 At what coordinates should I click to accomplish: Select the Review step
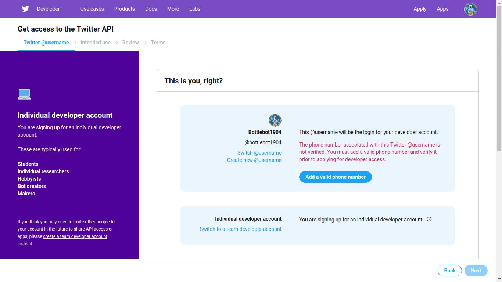(130, 43)
